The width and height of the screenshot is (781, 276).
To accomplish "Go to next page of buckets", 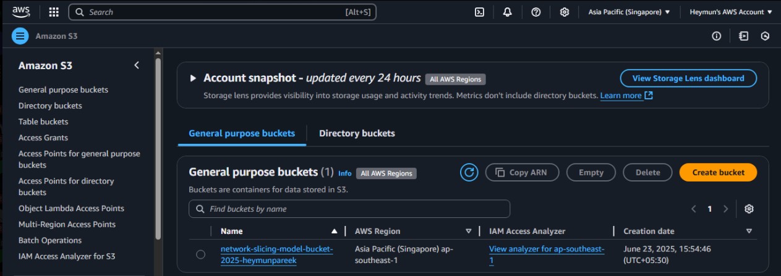I will (x=726, y=209).
